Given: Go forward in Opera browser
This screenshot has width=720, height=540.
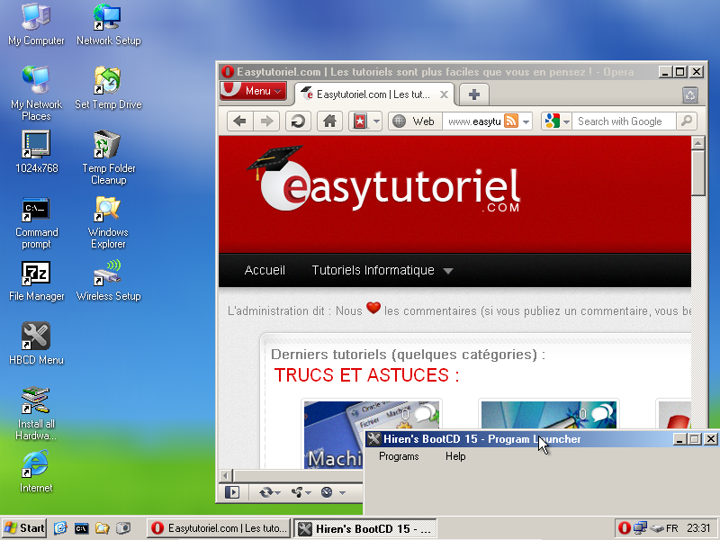Looking at the screenshot, I should point(266,121).
